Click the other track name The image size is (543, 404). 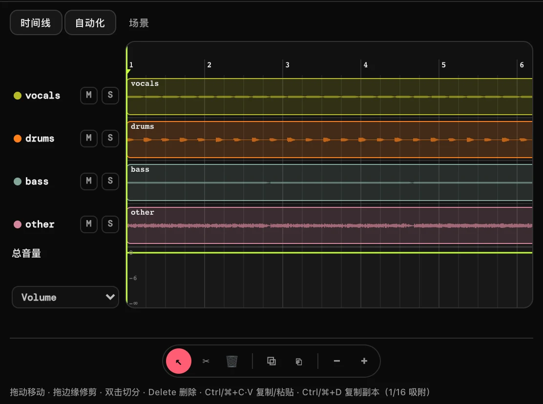tap(40, 224)
